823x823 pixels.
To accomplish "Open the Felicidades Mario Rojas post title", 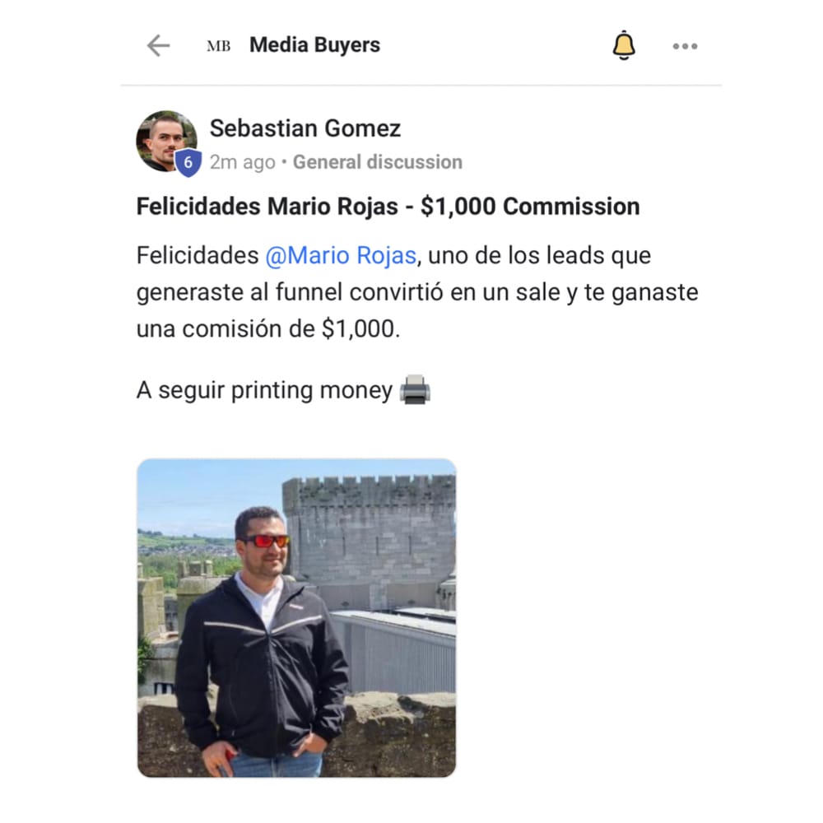I will click(388, 207).
